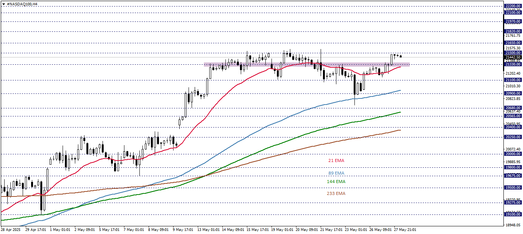Select the 20565.00 price level label
523x234 pixels.
click(513, 116)
